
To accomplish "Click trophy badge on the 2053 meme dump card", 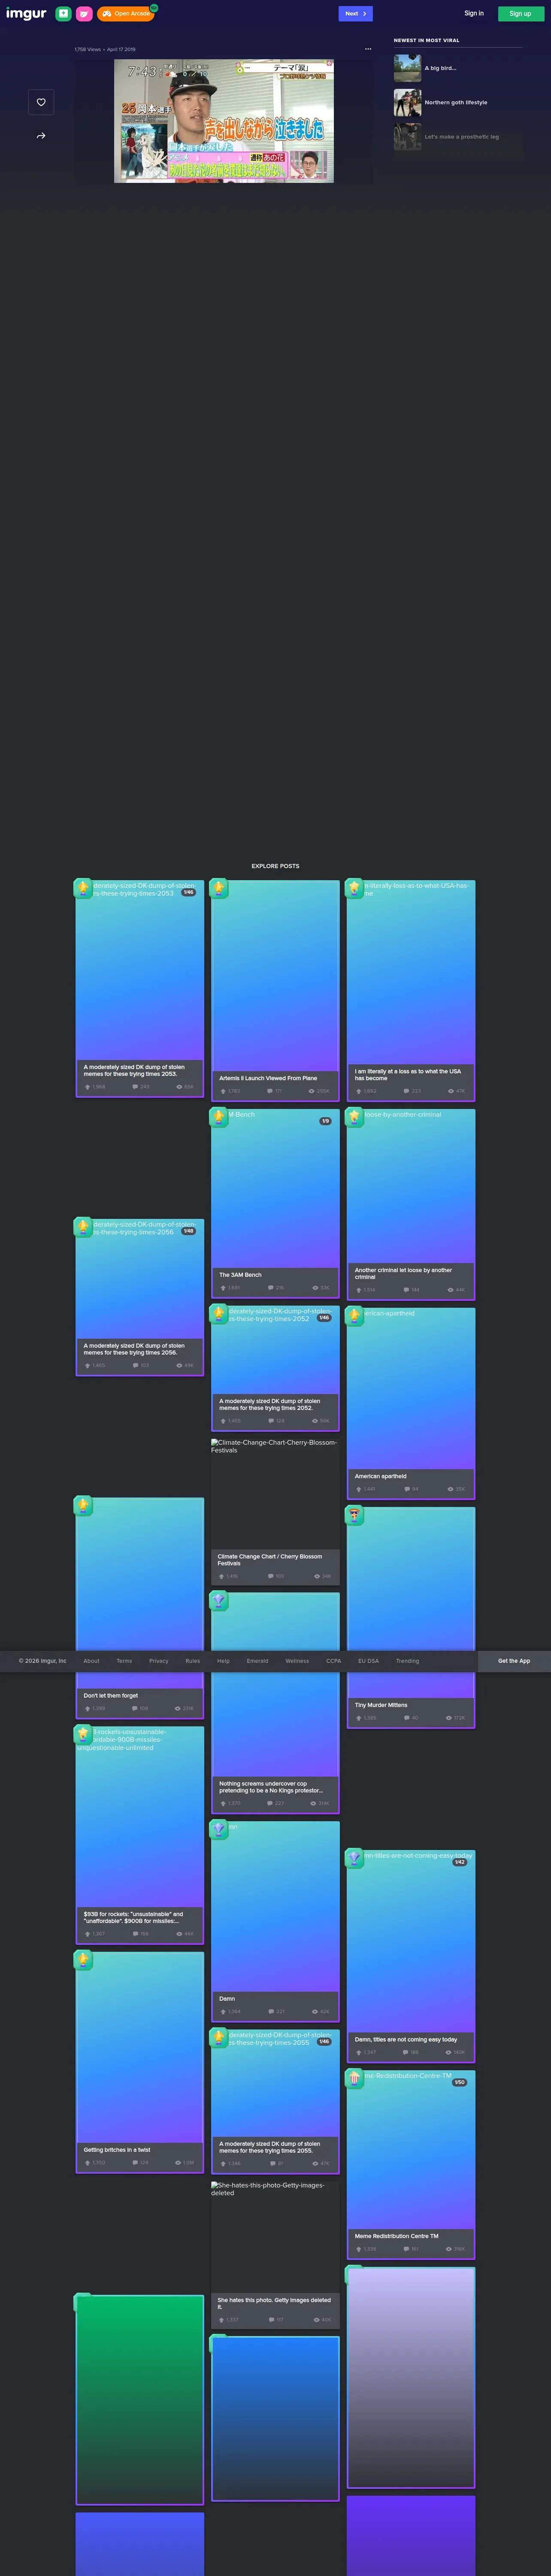I will (x=83, y=887).
